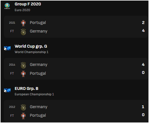Open Germany team name in 2014 match

pos(38,65)
